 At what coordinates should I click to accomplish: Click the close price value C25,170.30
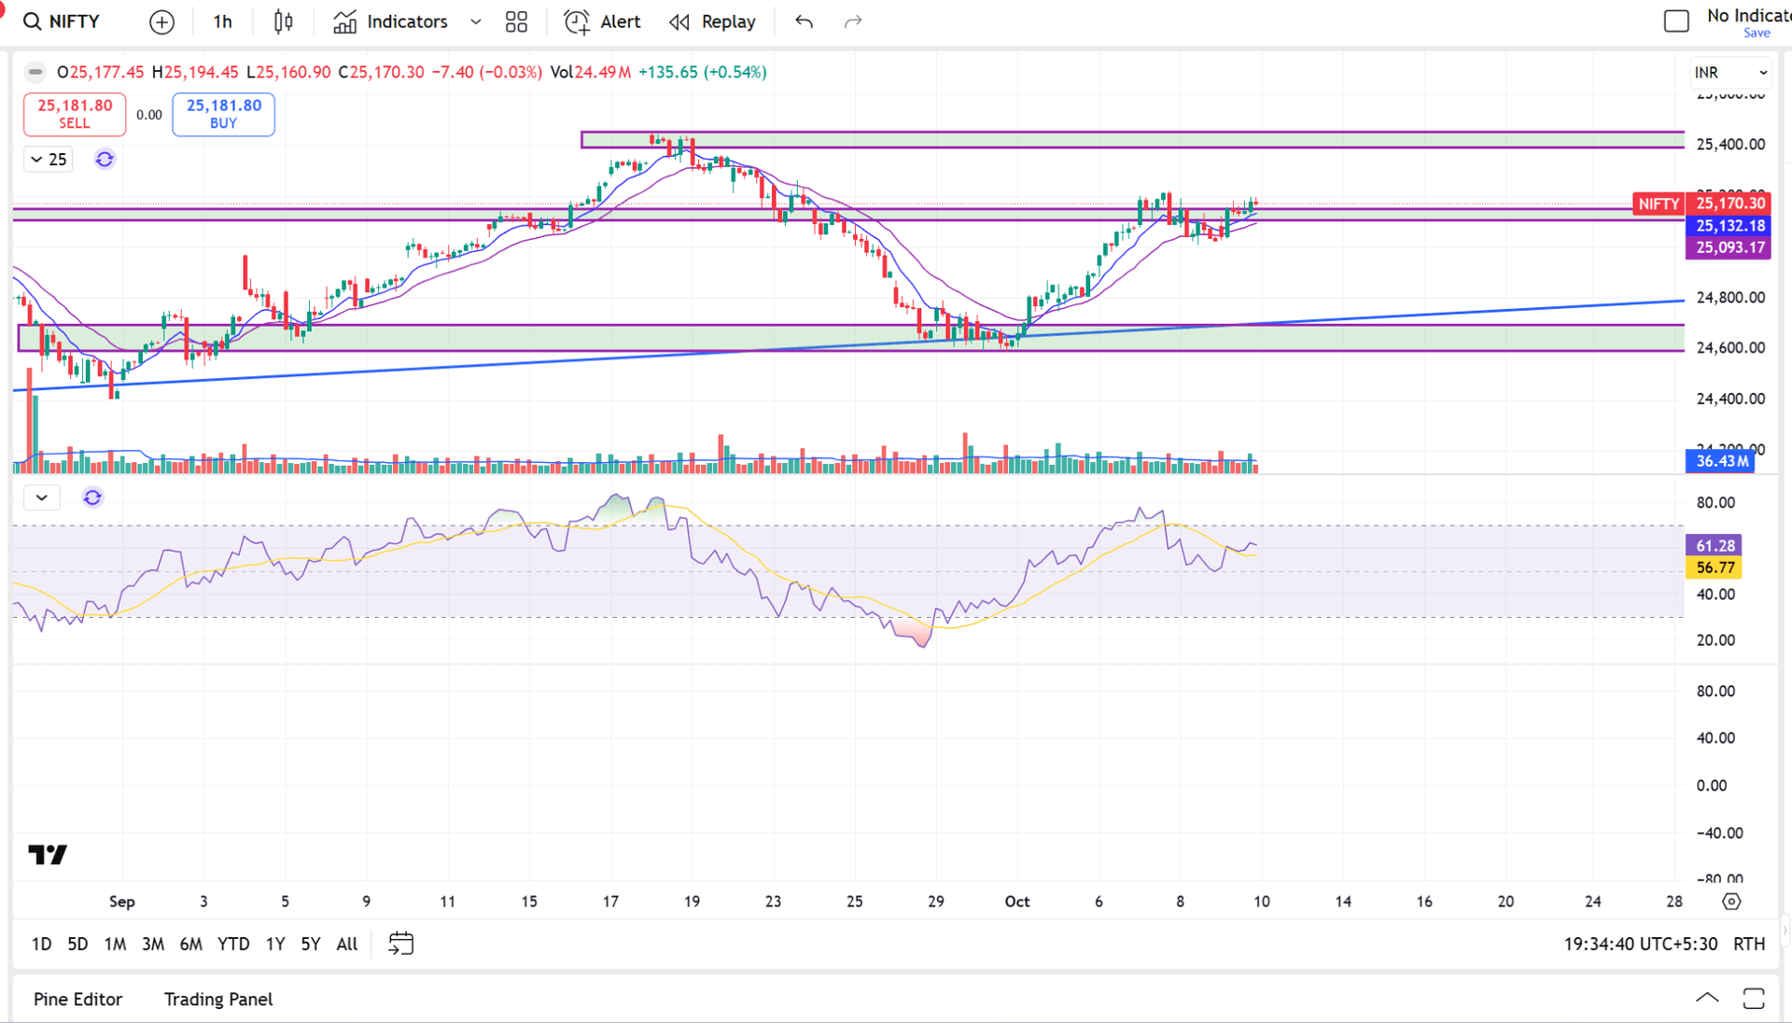(x=381, y=72)
